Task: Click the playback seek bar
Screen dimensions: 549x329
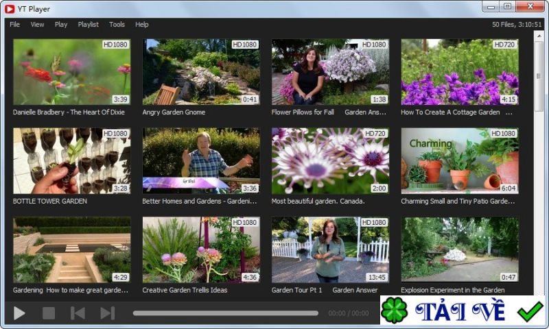Action: [225, 313]
